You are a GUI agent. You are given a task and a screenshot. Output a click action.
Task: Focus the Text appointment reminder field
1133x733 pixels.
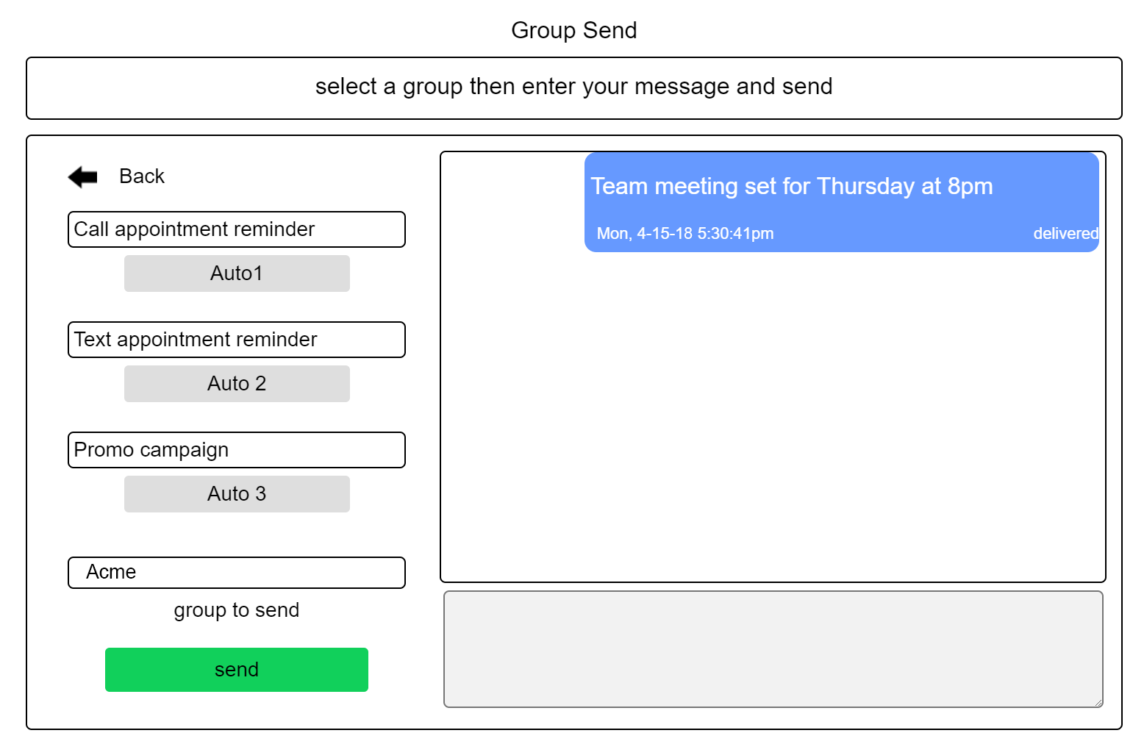coord(236,340)
